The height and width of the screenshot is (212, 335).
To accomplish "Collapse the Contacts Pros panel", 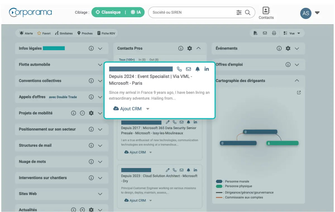I will pyautogui.click(x=198, y=48).
